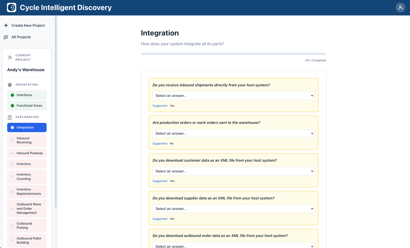
Task: Open Inventory Counting section
Action: pyautogui.click(x=27, y=177)
